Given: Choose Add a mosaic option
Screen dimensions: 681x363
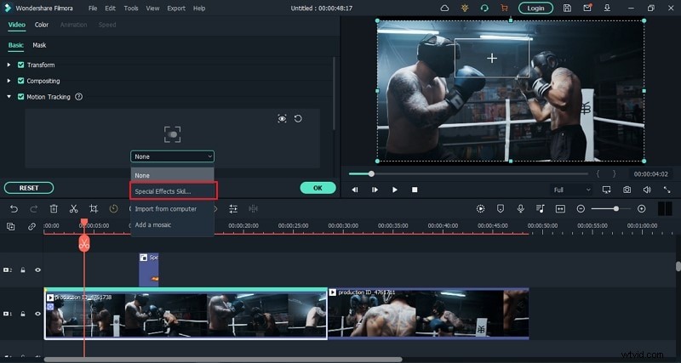Looking at the screenshot, I should (173, 224).
